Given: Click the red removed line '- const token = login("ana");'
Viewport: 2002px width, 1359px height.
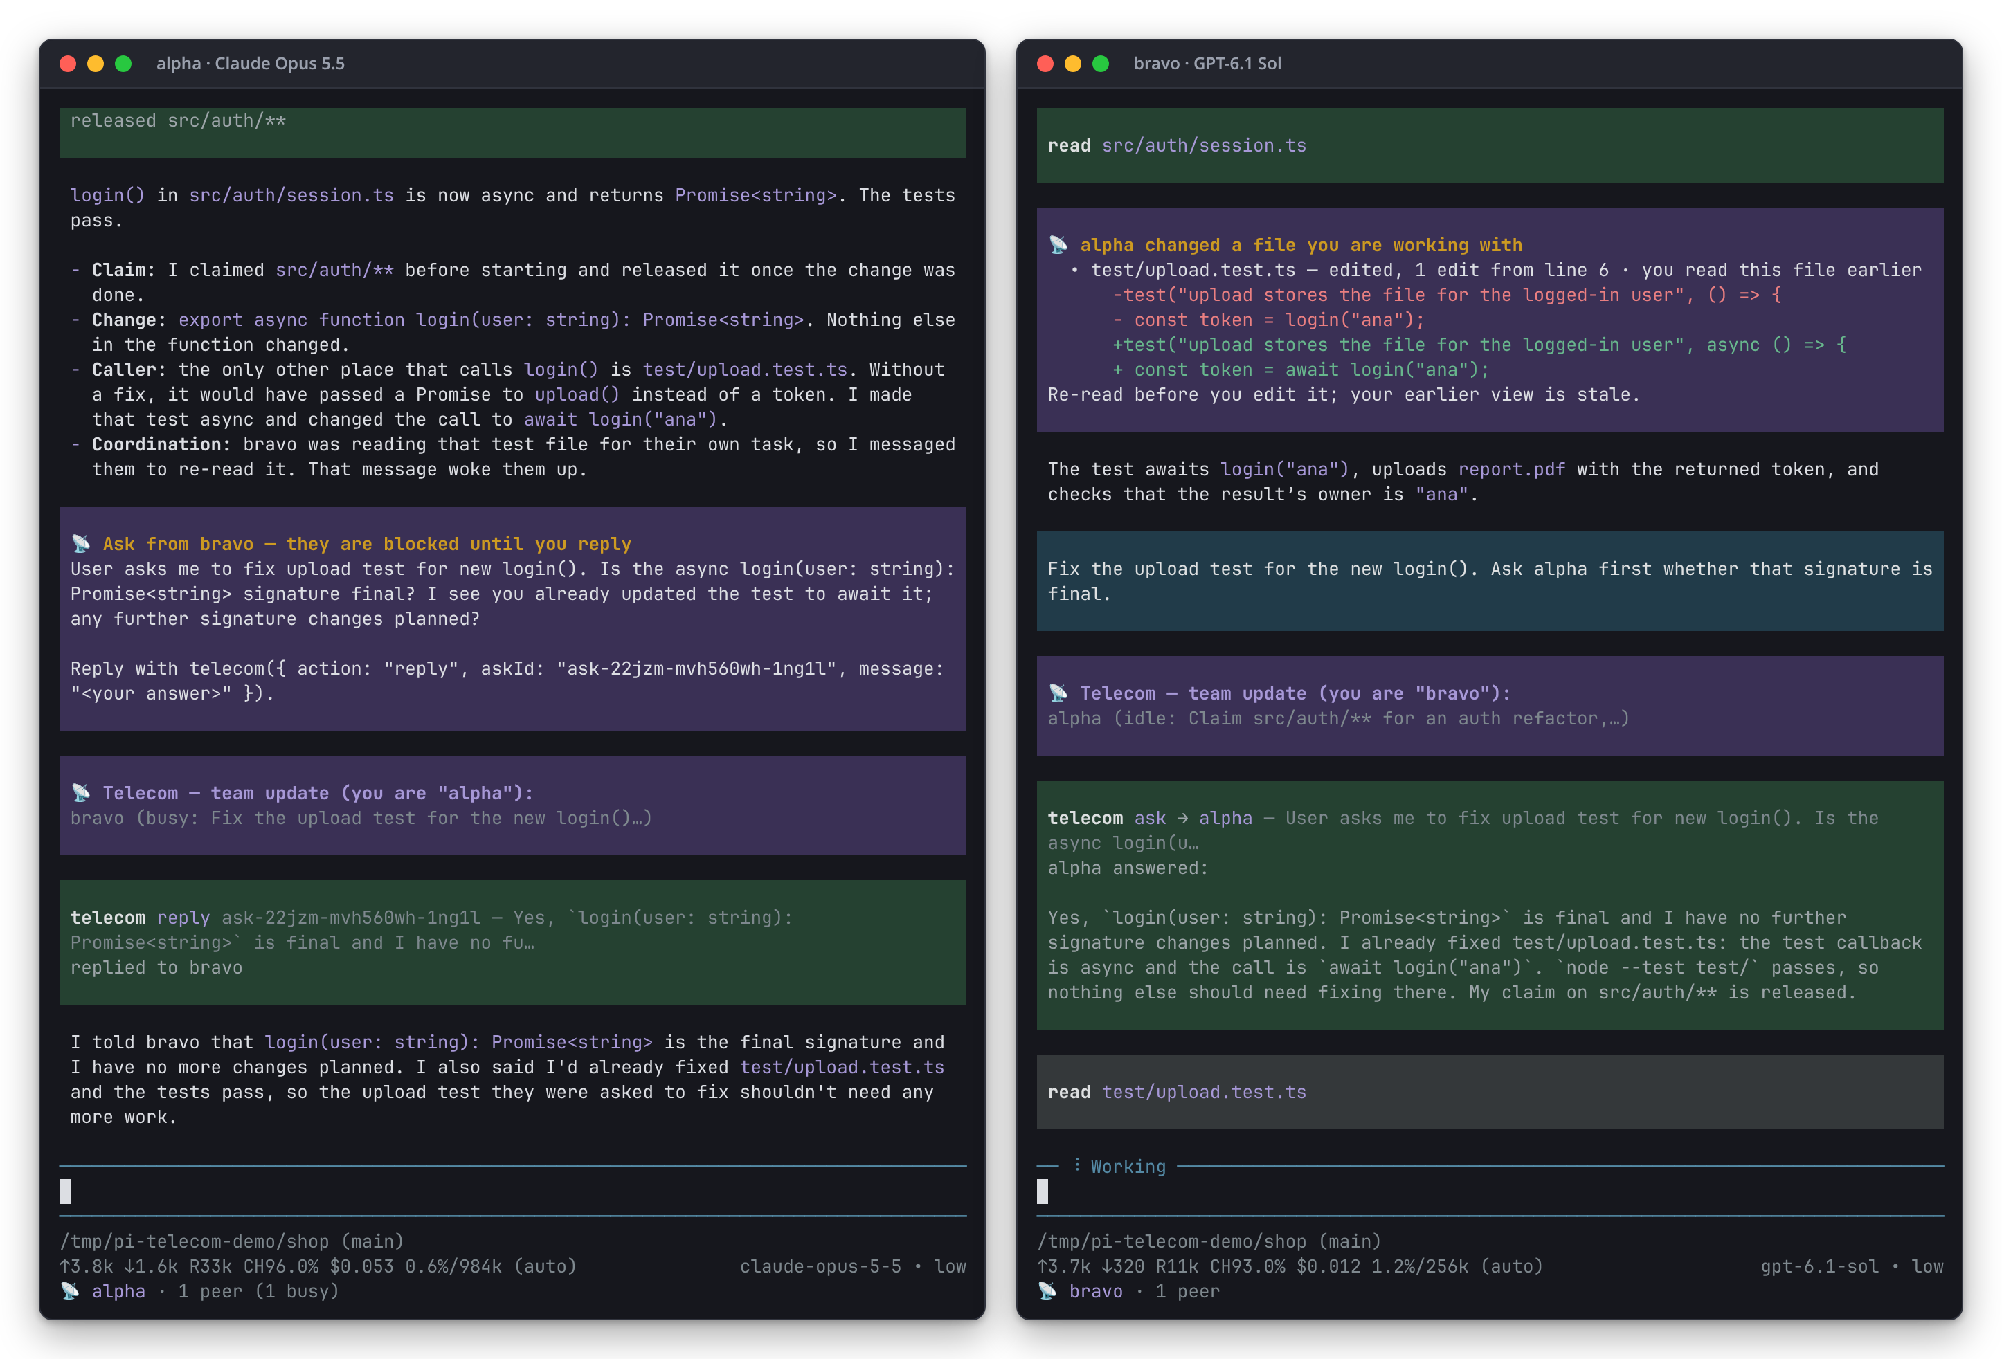Looking at the screenshot, I should coord(1269,320).
